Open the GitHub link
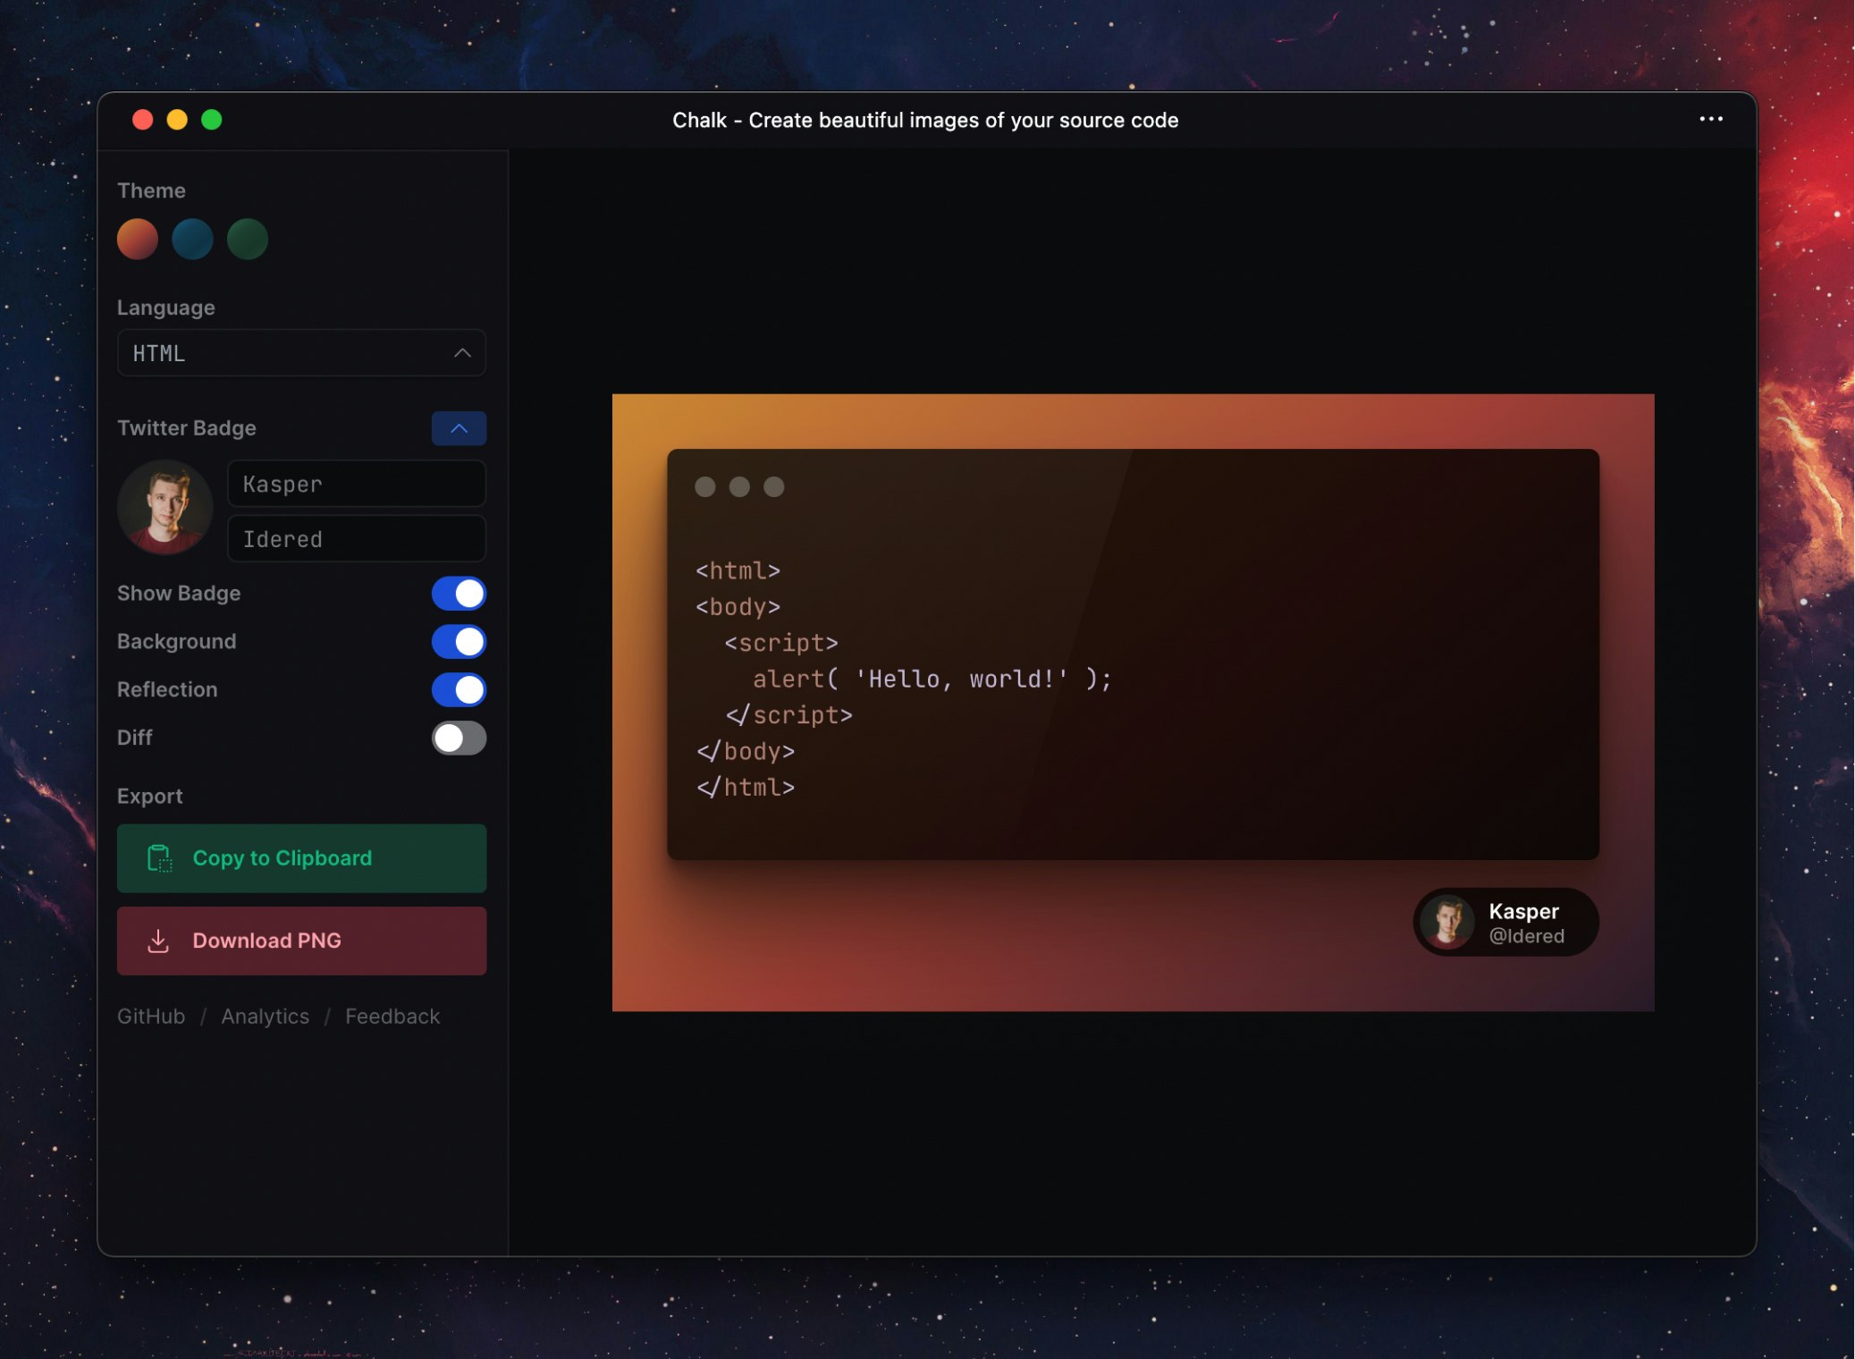Image resolution: width=1855 pixels, height=1359 pixels. coord(151,1017)
